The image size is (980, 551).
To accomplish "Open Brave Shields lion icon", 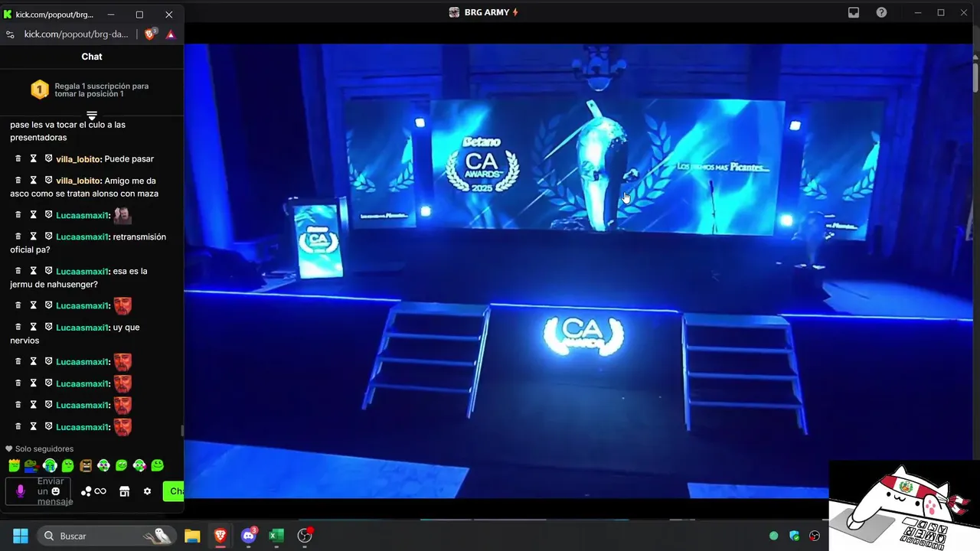I will click(151, 34).
